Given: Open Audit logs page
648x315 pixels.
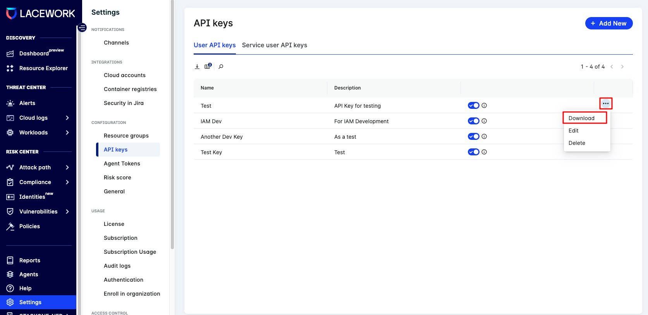Looking at the screenshot, I should [117, 266].
